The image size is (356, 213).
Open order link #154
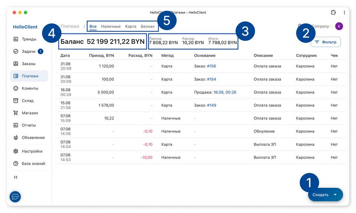click(211, 79)
